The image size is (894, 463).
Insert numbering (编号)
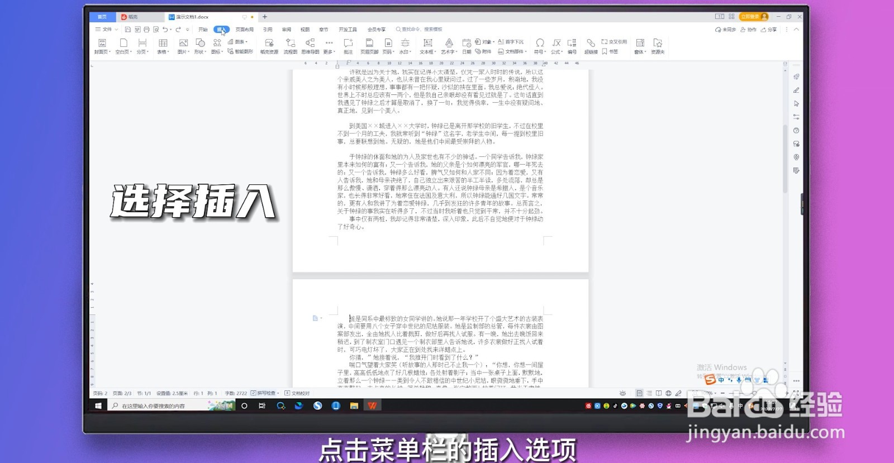tap(572, 46)
